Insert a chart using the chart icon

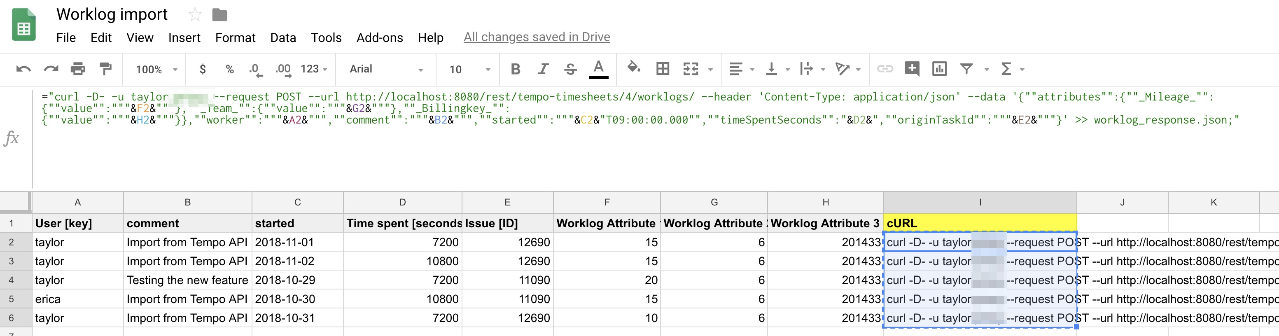939,69
